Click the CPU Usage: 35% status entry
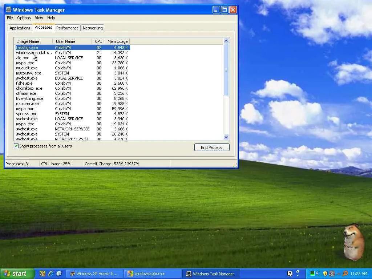 56,164
